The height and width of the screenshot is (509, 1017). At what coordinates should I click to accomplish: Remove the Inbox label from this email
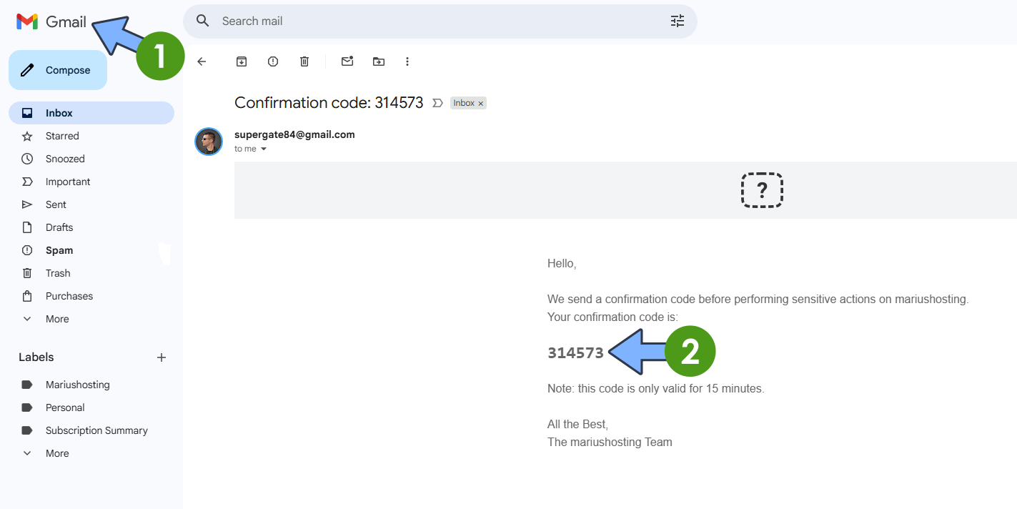(x=481, y=104)
